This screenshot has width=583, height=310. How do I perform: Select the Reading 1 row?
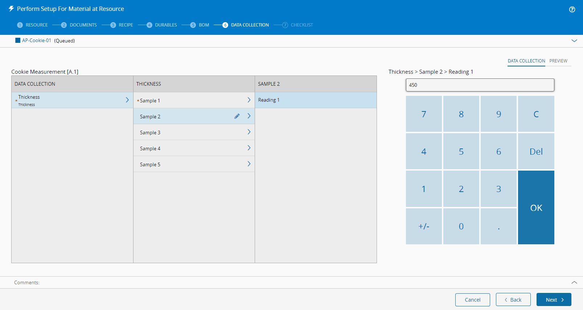(315, 100)
